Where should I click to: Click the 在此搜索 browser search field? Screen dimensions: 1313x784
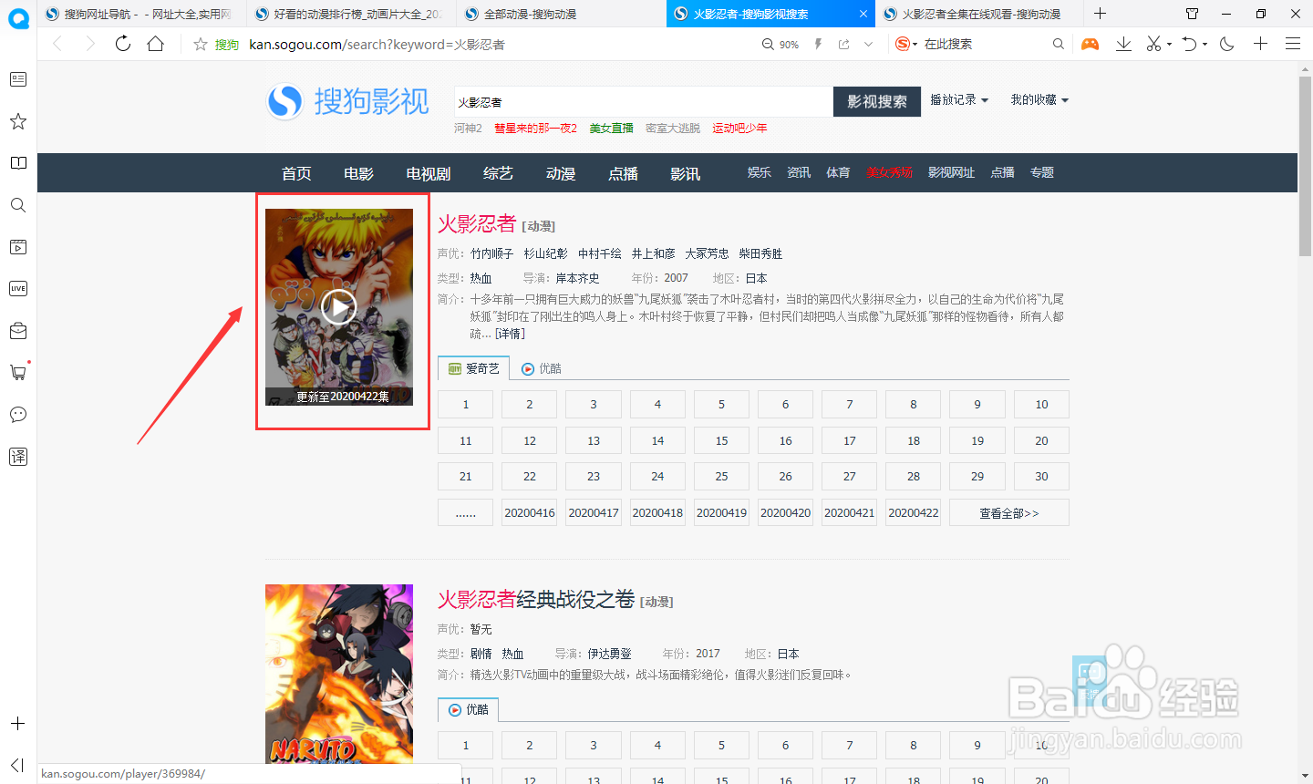[985, 44]
